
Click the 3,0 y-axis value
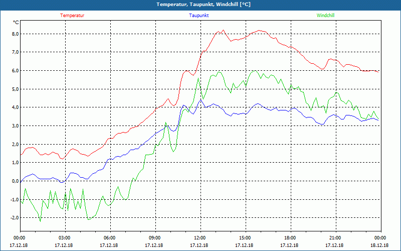15,126
